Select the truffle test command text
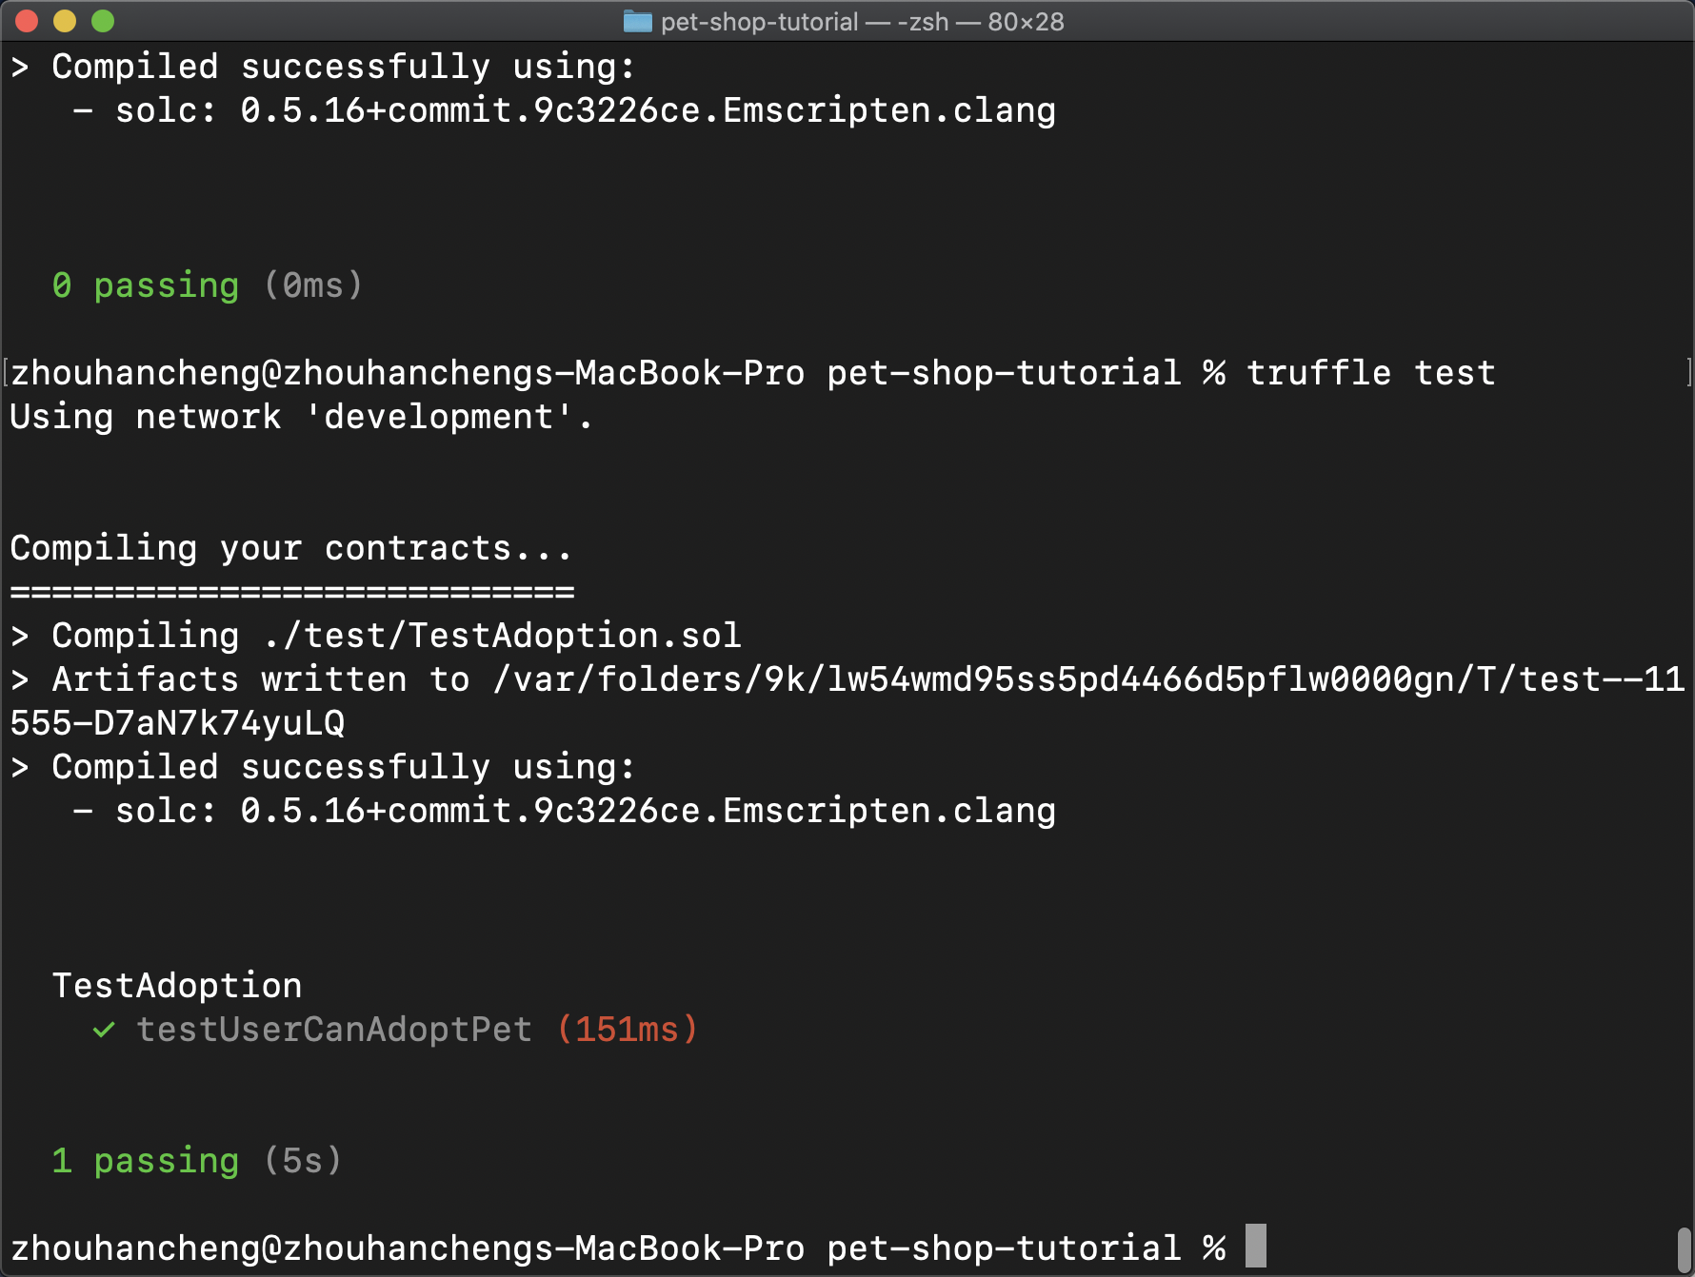 coord(1371,372)
